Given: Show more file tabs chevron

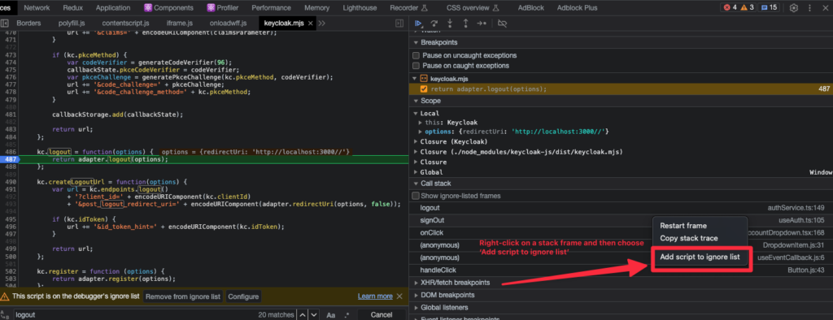Looking at the screenshot, I should (322, 24).
